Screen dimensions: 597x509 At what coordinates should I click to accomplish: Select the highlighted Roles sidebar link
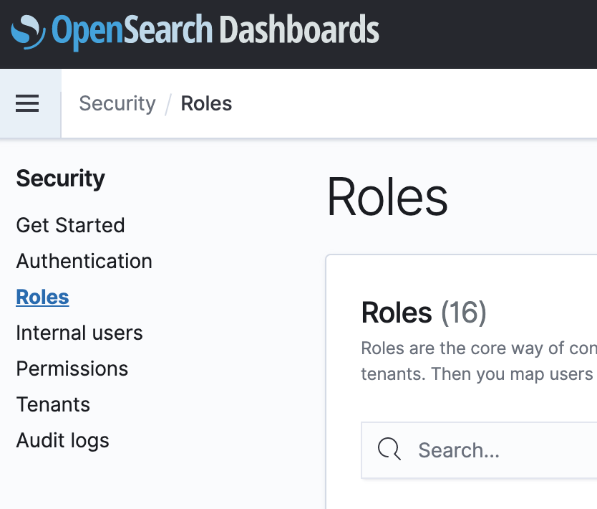point(42,297)
